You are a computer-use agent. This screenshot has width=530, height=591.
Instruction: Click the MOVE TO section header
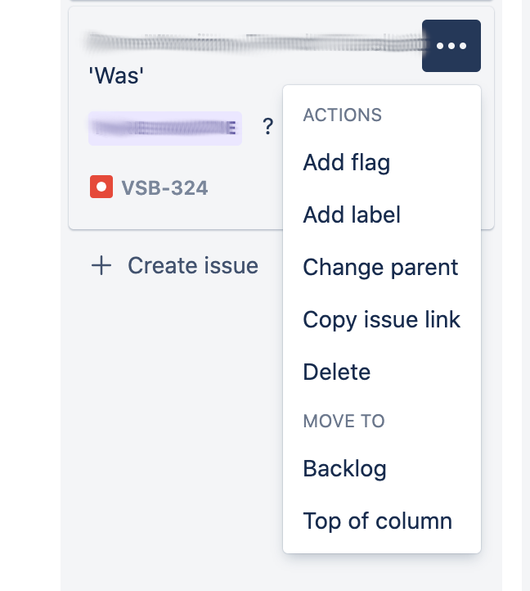click(344, 421)
